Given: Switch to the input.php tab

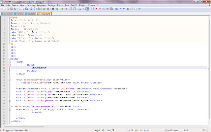Looking at the screenshot, I should tap(30, 14).
